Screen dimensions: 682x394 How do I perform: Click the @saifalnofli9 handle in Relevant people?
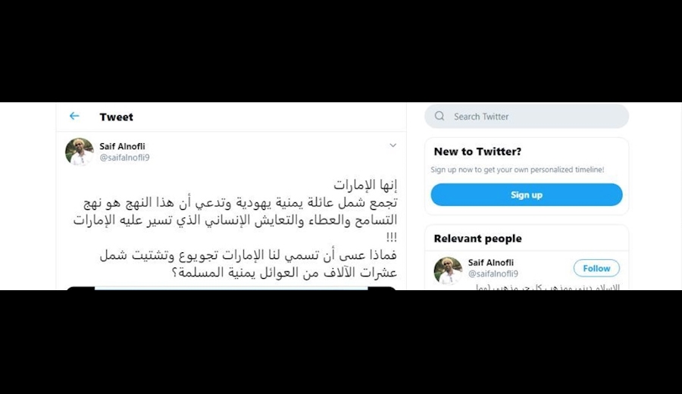493,274
